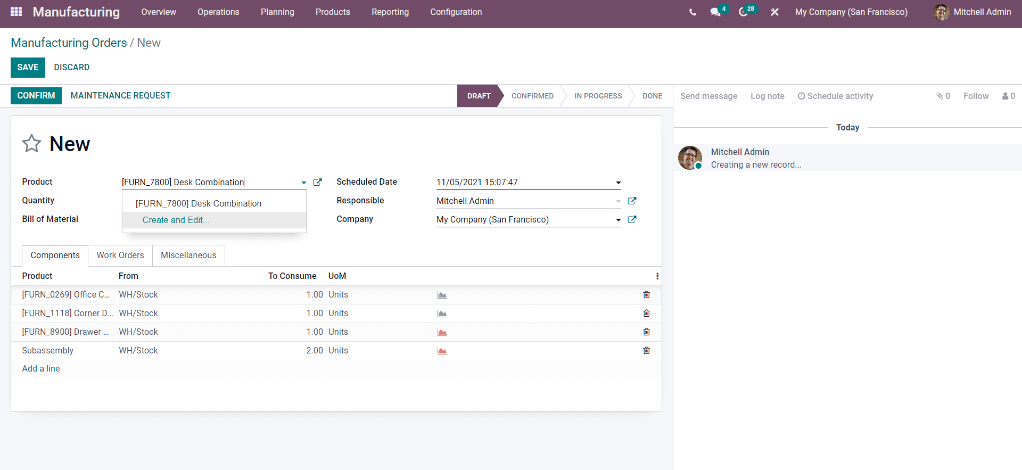The image size is (1022, 470).
Task: View red forecast chart for Subassembly row
Action: (442, 351)
